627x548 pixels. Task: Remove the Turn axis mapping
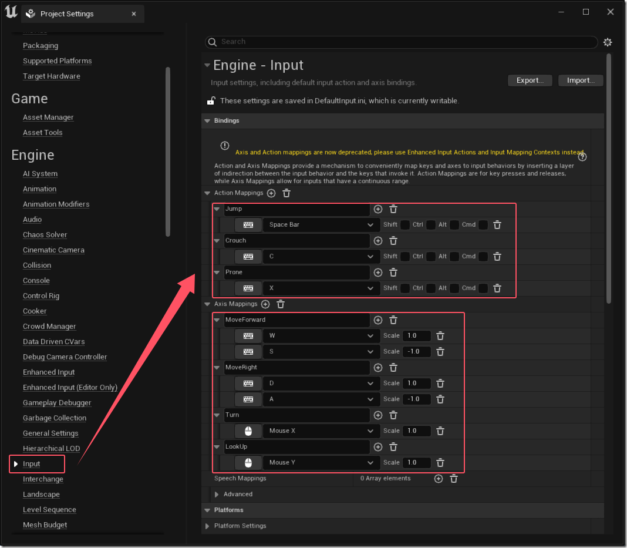(x=393, y=415)
